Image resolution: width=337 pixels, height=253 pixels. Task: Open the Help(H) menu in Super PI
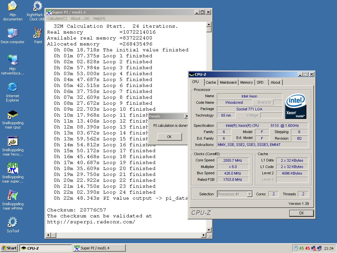[99, 18]
